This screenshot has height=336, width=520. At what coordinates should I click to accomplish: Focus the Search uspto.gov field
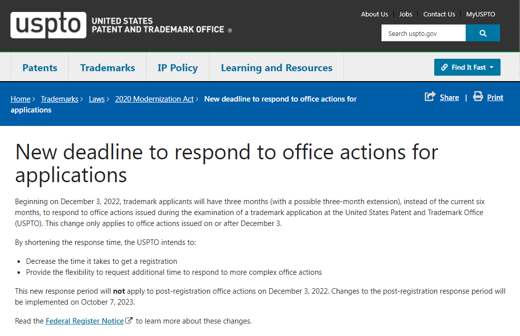point(423,33)
